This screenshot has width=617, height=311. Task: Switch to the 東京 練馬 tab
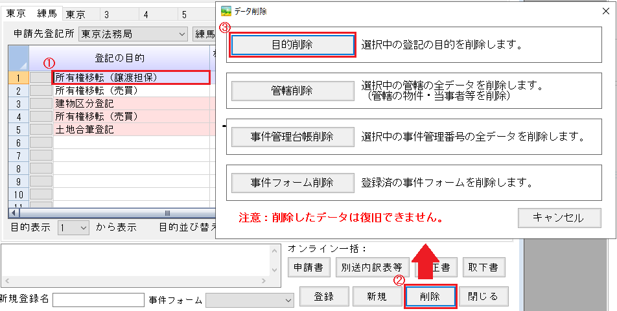coord(30,14)
